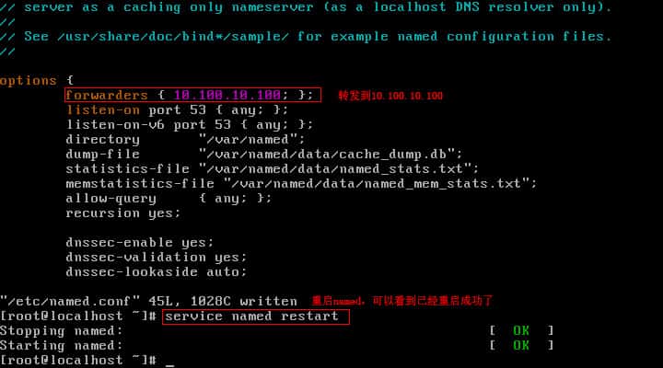Click the red annotation next to forwarders line
Screen dimensions: 663x368
pyautogui.click(x=390, y=96)
